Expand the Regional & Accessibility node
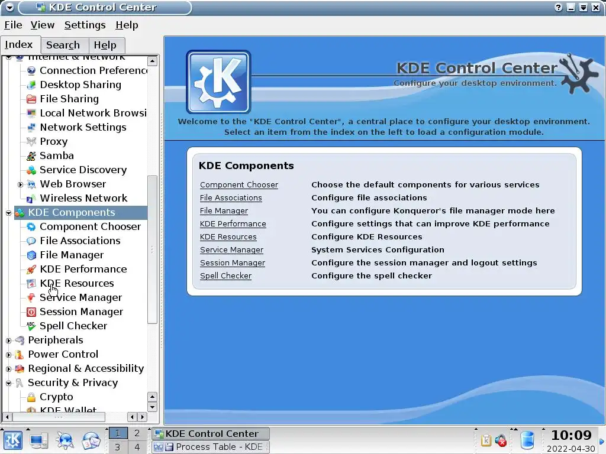This screenshot has height=454, width=606. click(x=8, y=369)
